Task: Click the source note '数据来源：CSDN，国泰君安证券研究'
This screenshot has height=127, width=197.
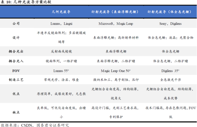Action: tap(35, 125)
